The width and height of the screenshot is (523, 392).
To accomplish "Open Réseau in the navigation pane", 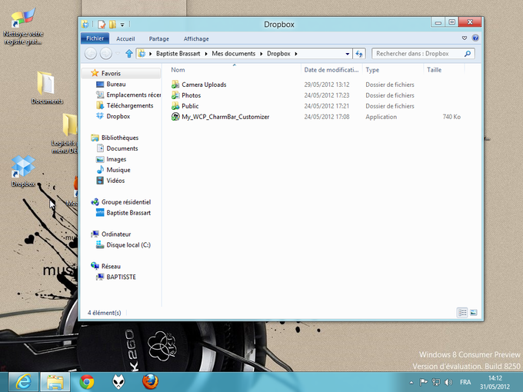I will [111, 267].
